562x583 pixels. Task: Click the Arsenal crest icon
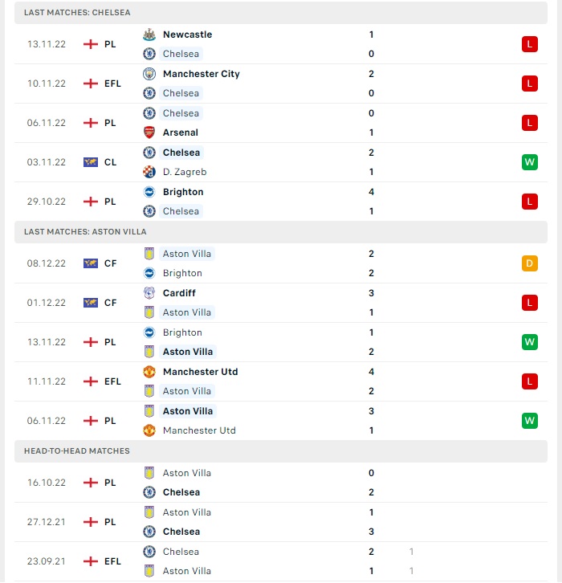(149, 132)
